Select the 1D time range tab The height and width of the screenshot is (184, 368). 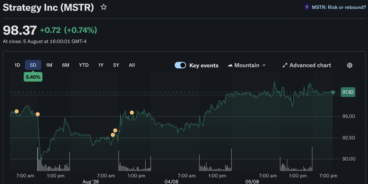coord(17,65)
